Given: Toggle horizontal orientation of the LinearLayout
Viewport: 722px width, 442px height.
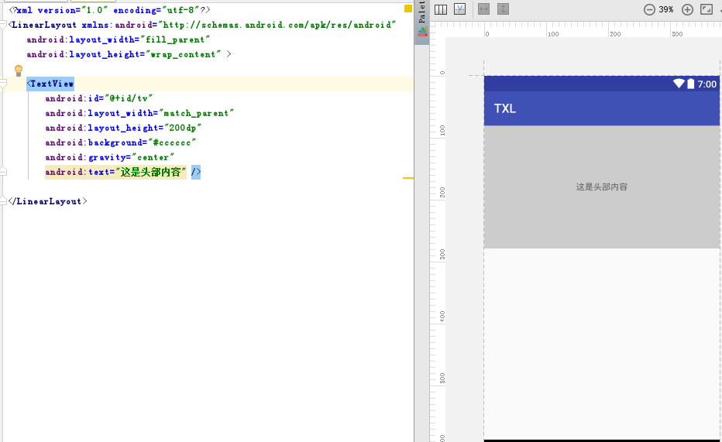Looking at the screenshot, I should click(441, 9).
